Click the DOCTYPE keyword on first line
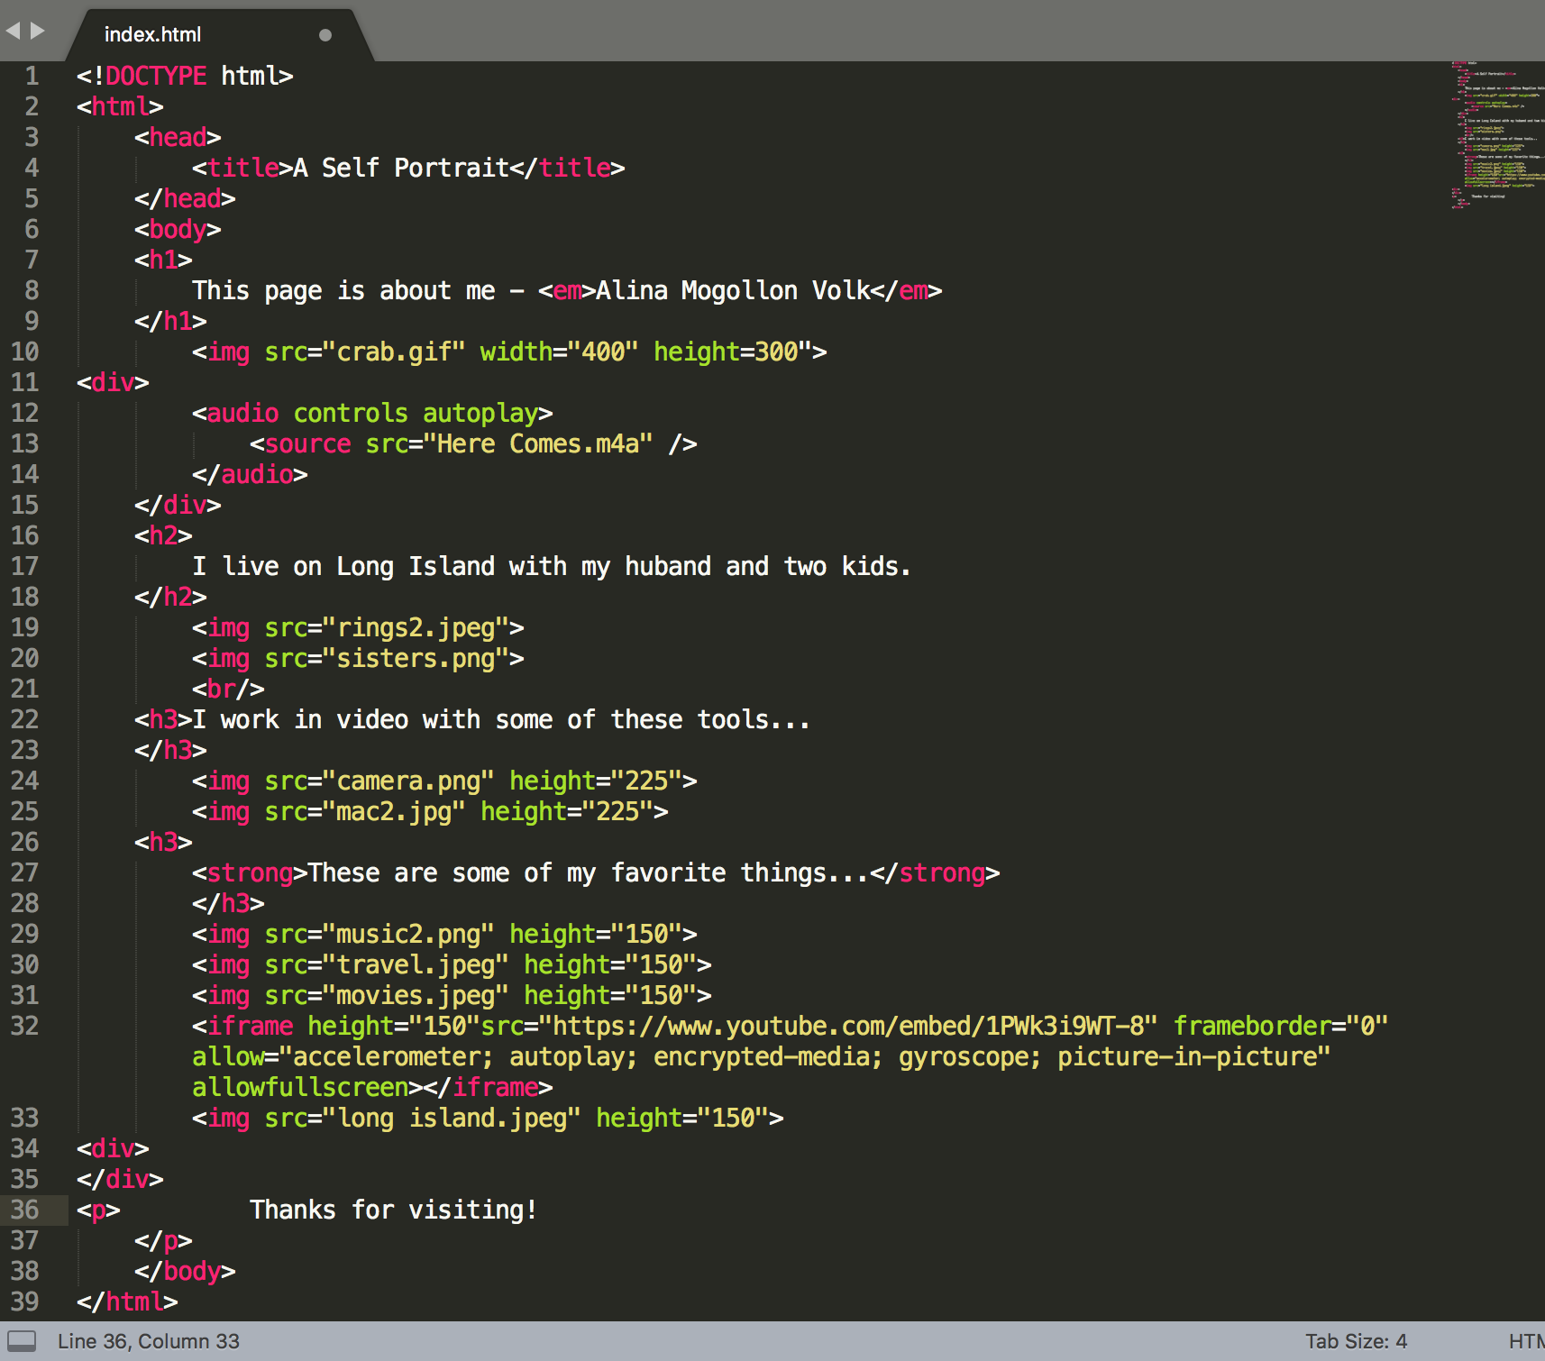Screen dimensions: 1545x1361 tap(156, 76)
